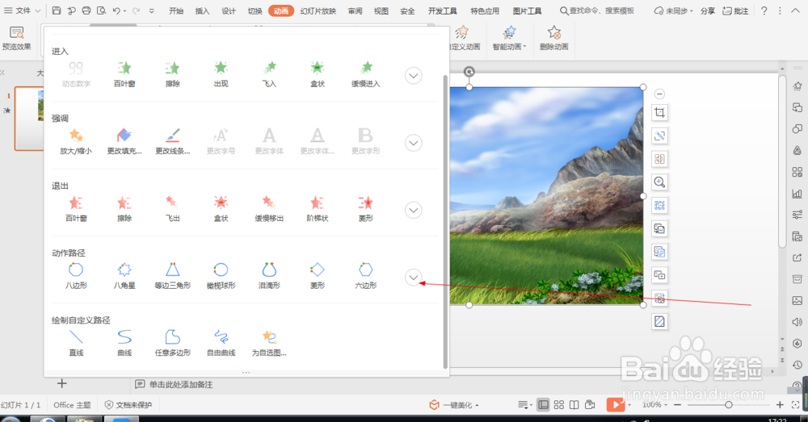
Task: Draw a 直线 custom path
Action: coord(76,344)
